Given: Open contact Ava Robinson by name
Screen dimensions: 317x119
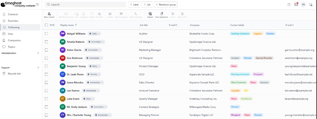Looking at the screenshot, I should tap(75, 58).
